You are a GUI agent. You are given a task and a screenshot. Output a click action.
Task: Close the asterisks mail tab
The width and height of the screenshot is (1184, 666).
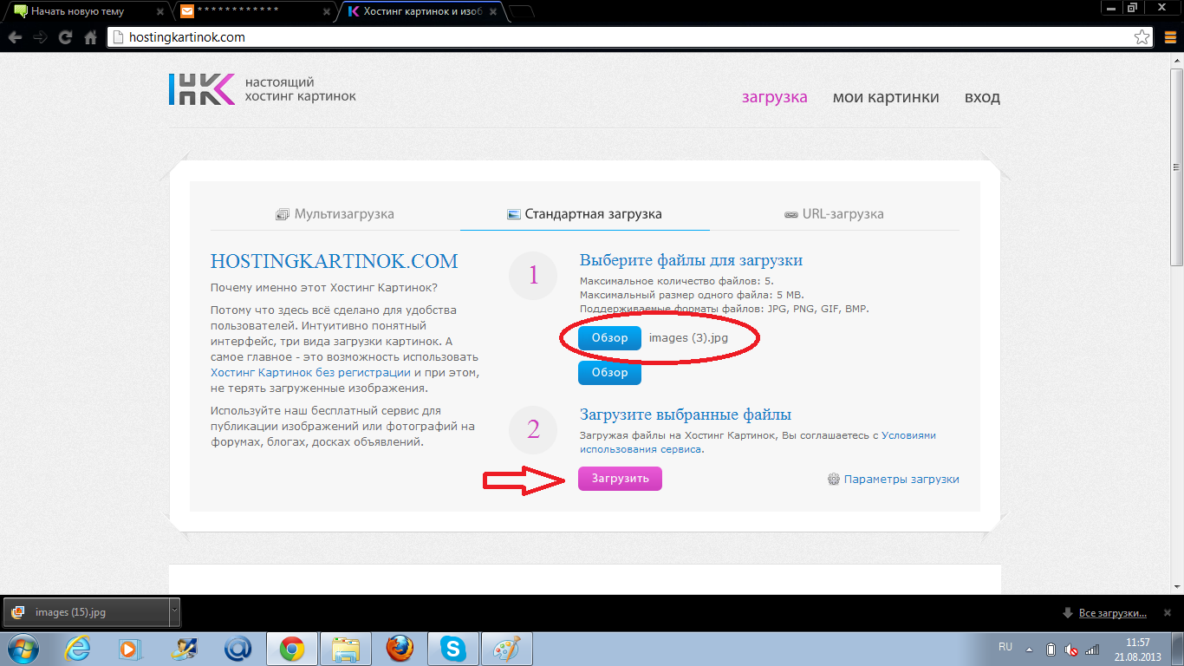[x=327, y=12]
